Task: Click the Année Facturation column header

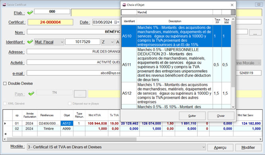Action: (30, 115)
